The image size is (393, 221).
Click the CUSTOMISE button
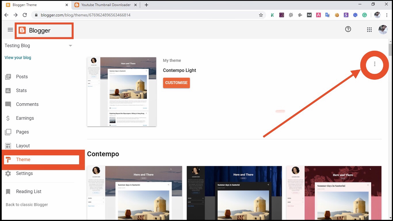[x=176, y=83]
